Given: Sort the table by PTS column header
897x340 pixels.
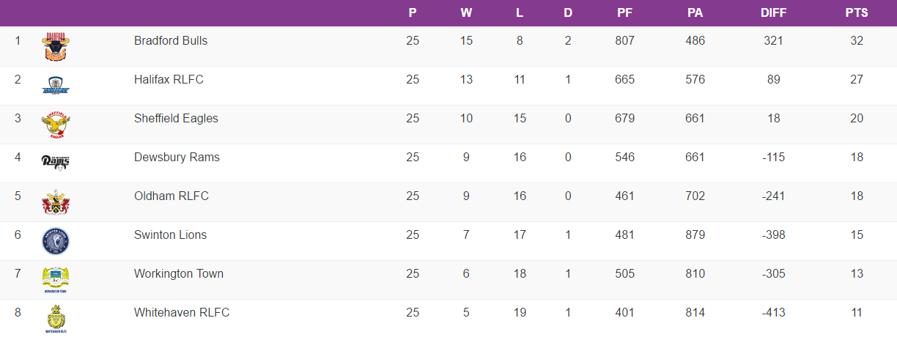Looking at the screenshot, I should click(856, 13).
